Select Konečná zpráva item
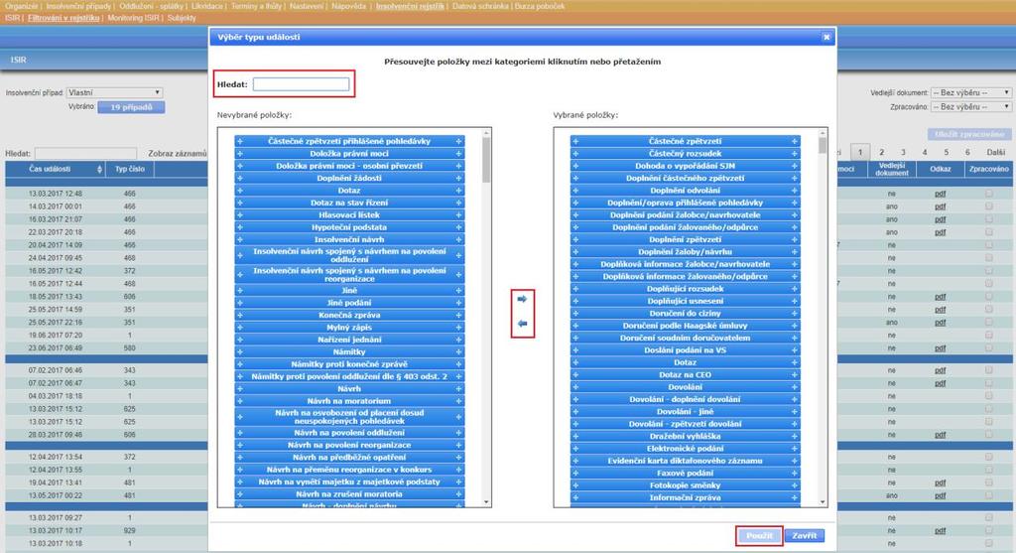1016x553 pixels. click(349, 315)
